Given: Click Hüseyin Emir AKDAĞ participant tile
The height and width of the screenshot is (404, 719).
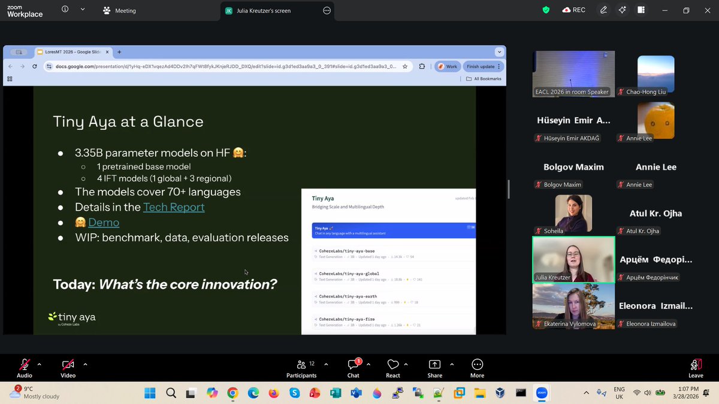Looking at the screenshot, I should (573, 120).
